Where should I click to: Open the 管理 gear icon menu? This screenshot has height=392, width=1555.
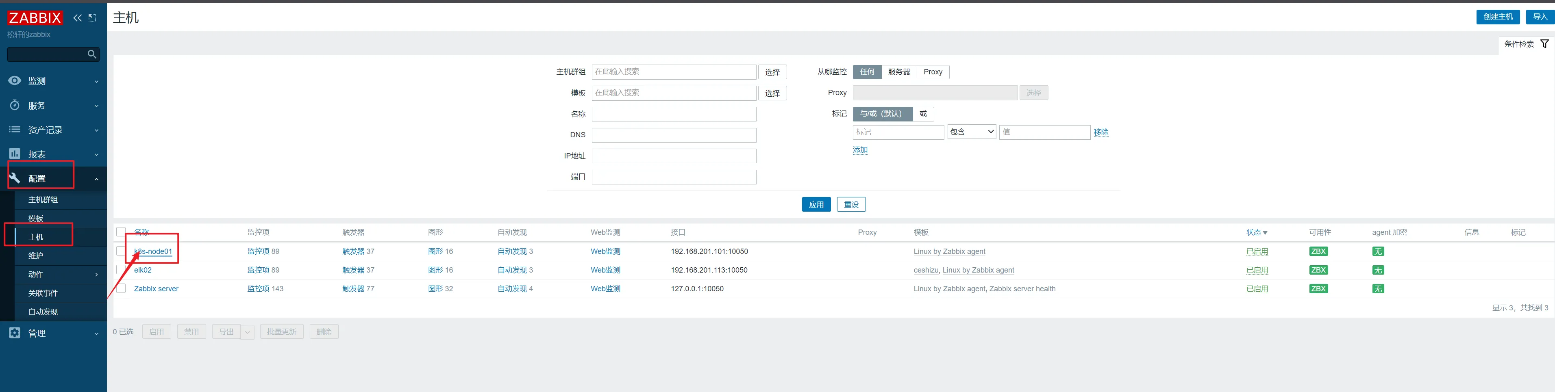[15, 333]
